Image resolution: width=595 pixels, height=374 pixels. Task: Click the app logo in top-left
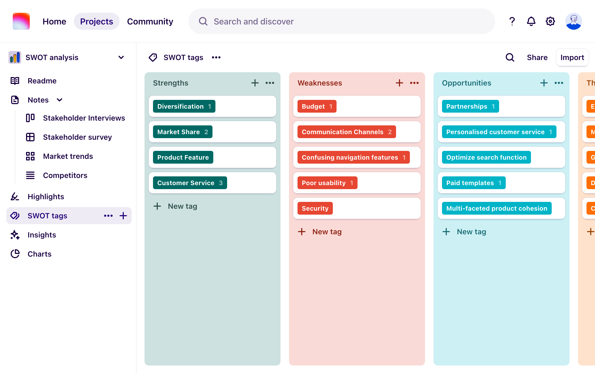(x=21, y=21)
